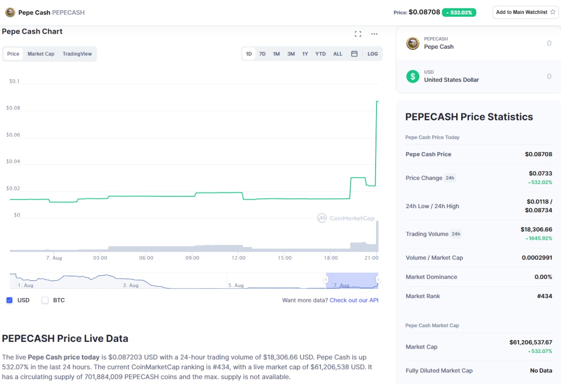The height and width of the screenshot is (384, 561).
Task: Click the star icon in Add to Main Watchlist
Action: [553, 12]
